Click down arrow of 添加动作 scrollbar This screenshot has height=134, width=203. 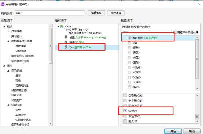pos(51,124)
